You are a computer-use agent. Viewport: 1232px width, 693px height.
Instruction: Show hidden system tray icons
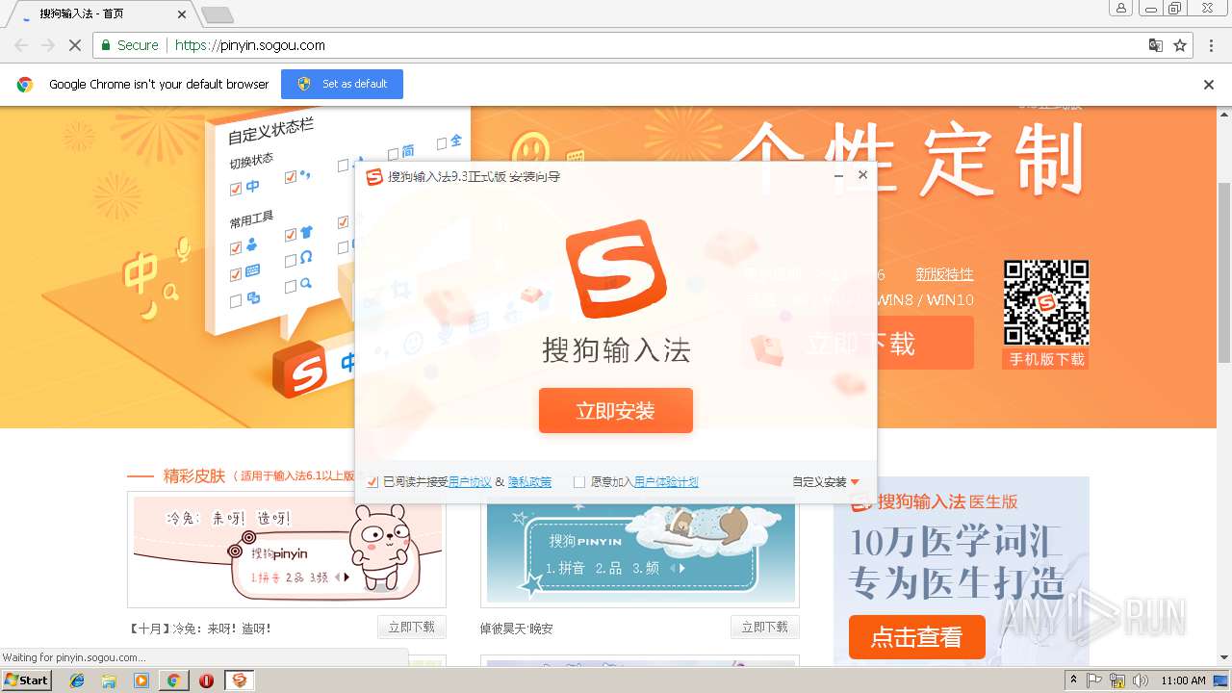tap(1073, 680)
